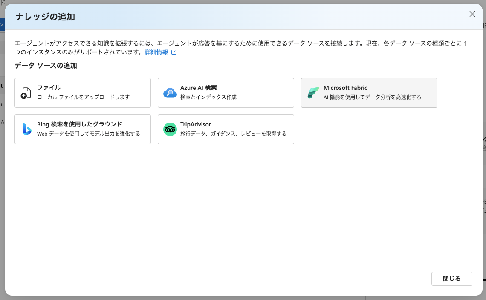The width and height of the screenshot is (486, 300).
Task: Choose the TripAdvisor title
Action: [x=196, y=124]
